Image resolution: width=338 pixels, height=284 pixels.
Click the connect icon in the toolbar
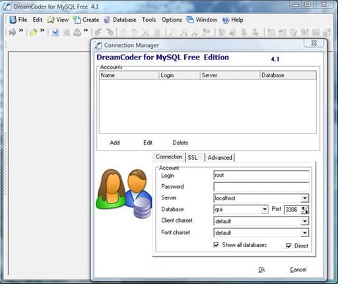13,32
